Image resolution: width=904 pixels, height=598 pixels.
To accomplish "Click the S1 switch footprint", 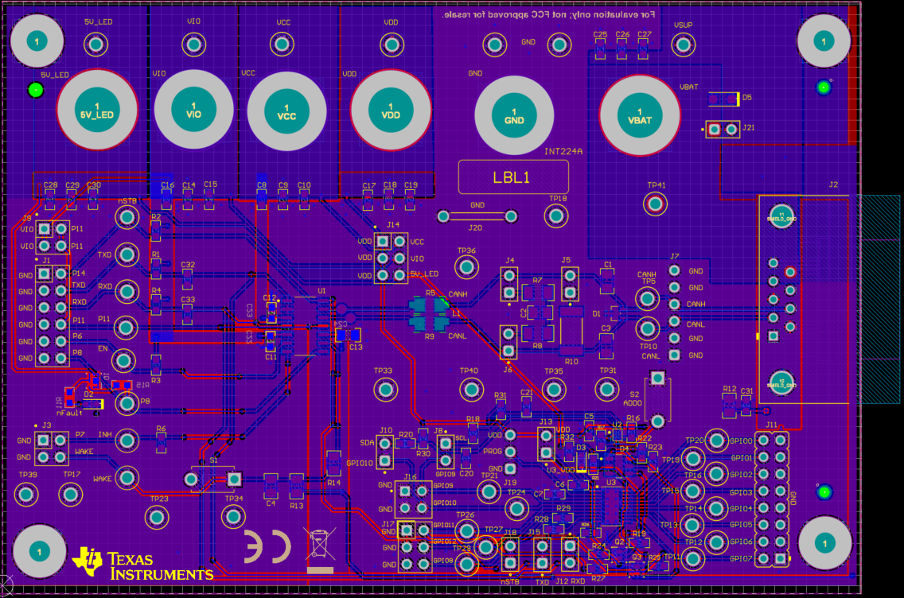I will click(212, 479).
